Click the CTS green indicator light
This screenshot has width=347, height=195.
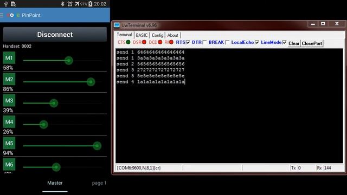128,42
